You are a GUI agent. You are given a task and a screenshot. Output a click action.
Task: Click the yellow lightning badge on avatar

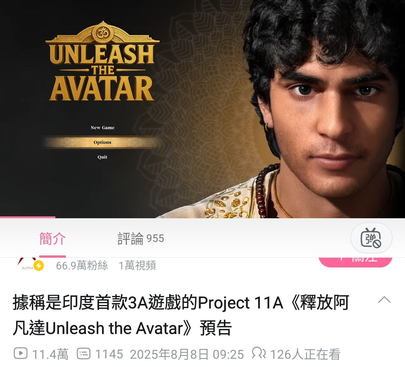[x=39, y=266]
